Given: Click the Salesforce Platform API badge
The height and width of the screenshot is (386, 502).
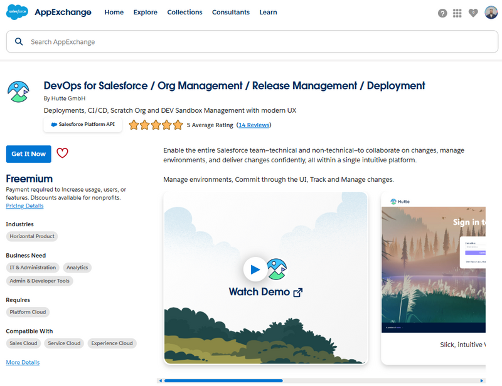Looking at the screenshot, I should pyautogui.click(x=83, y=125).
